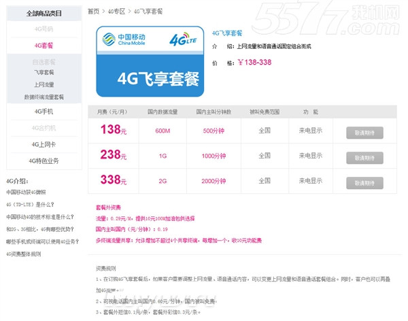Click 月费（元/月）column header
The width and height of the screenshot is (408, 321).
(x=112, y=112)
